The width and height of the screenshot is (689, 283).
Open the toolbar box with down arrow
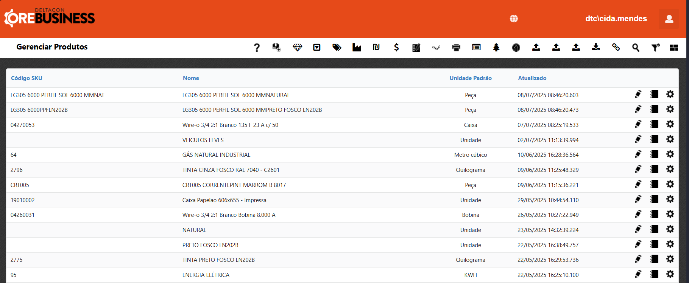click(x=317, y=48)
